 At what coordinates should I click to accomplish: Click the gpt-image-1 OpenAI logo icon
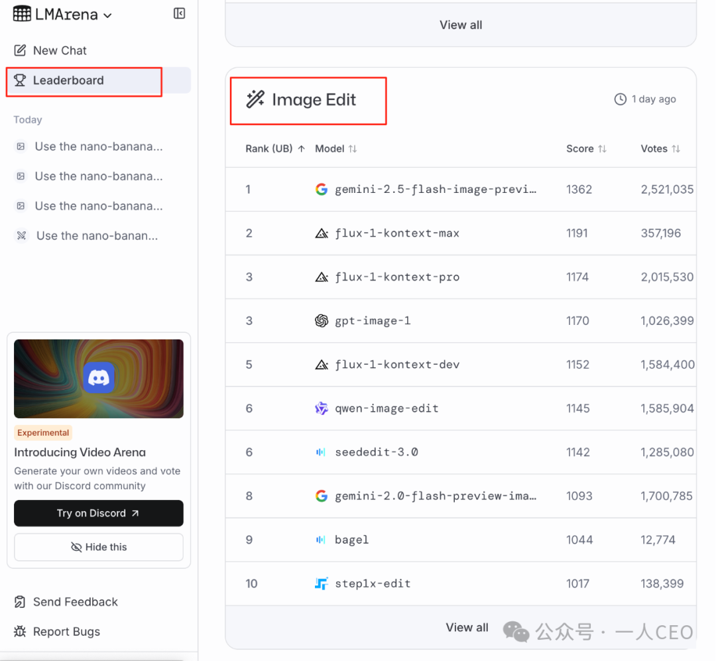pyautogui.click(x=322, y=321)
